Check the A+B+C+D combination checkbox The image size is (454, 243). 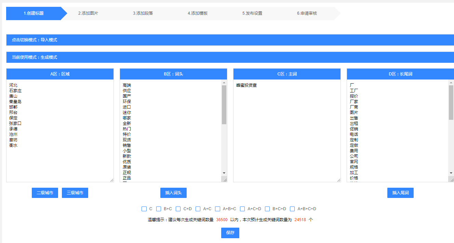click(292, 209)
